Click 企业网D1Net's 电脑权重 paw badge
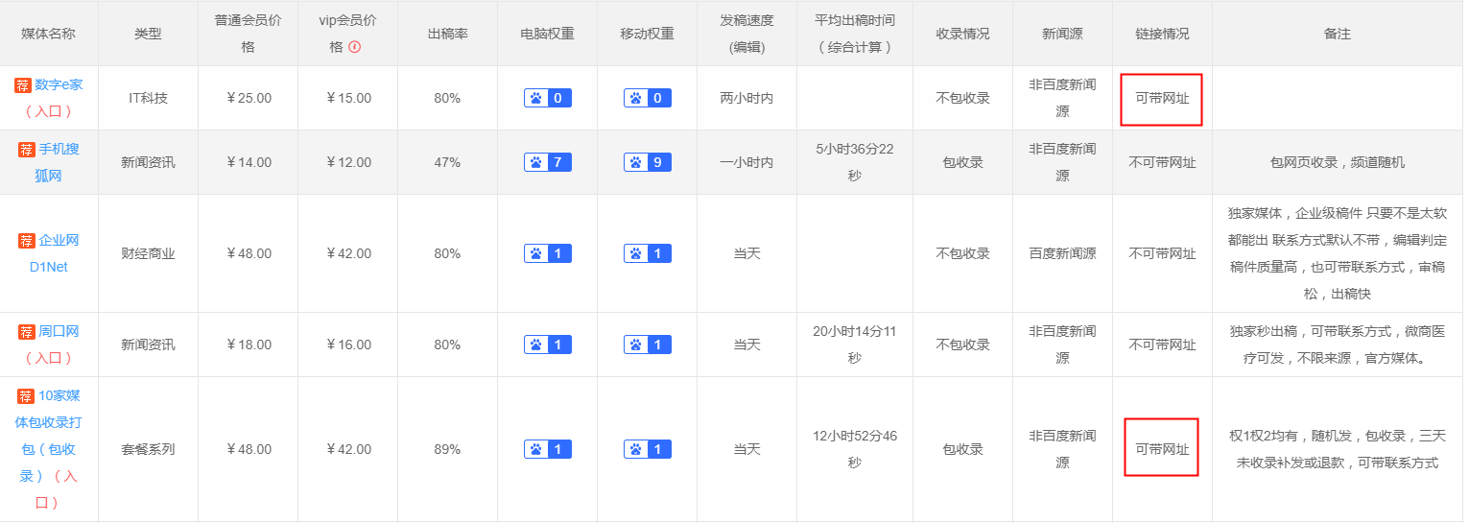 click(x=548, y=253)
